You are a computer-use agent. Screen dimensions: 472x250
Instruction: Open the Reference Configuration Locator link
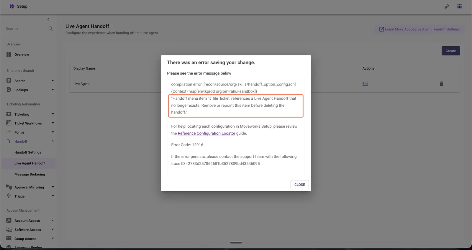206,133
